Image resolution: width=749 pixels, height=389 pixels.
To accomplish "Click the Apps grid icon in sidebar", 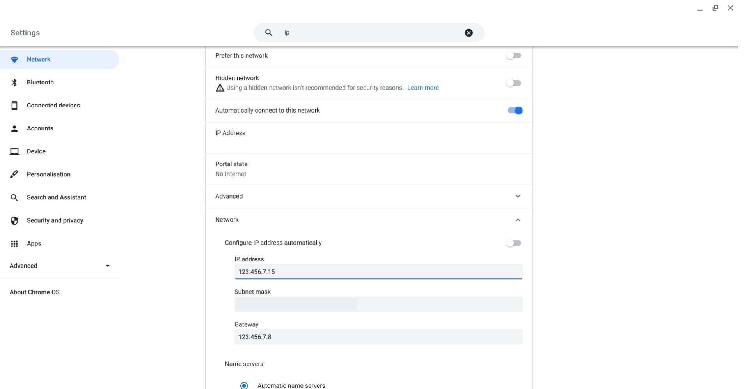I will [x=14, y=244].
